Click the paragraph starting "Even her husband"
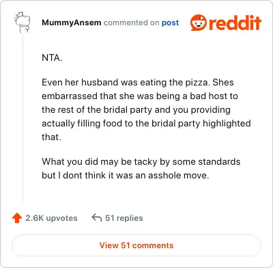 pos(146,109)
